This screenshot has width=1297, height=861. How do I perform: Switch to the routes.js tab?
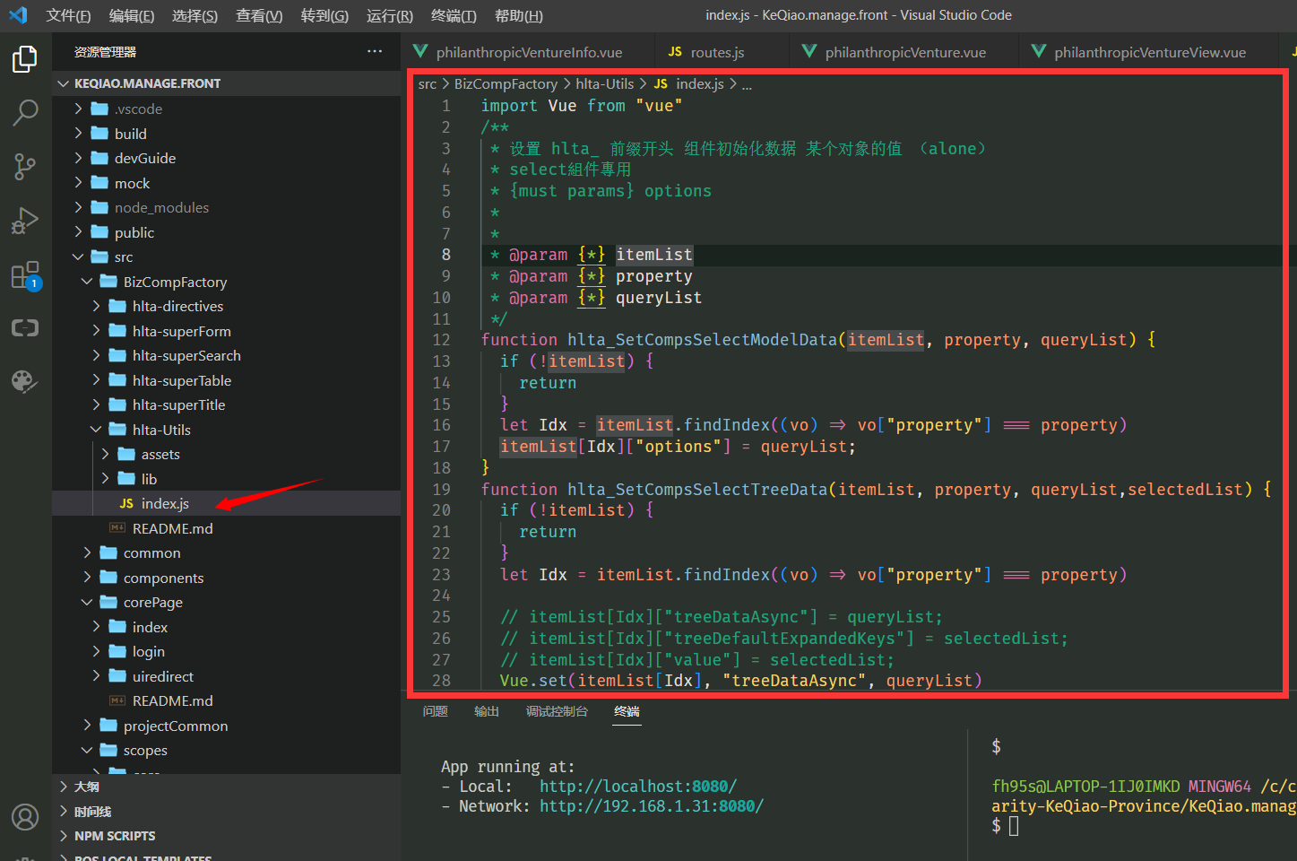(717, 52)
